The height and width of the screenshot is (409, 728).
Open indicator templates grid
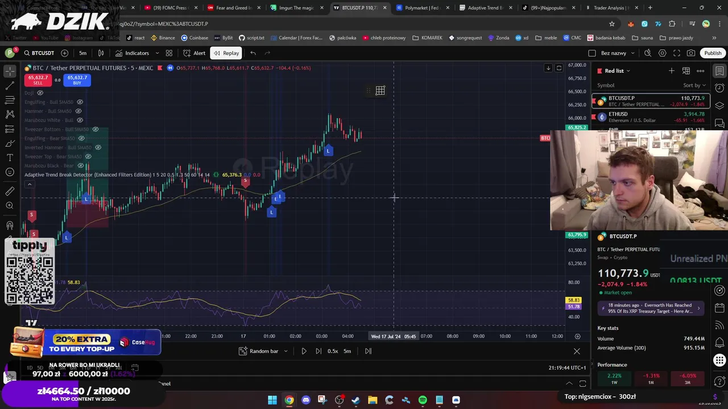click(x=169, y=53)
